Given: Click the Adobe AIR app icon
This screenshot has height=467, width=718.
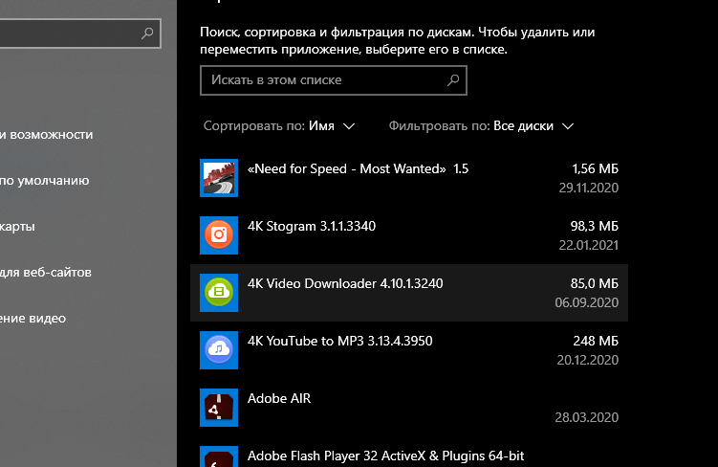Looking at the screenshot, I should pyautogui.click(x=219, y=408).
